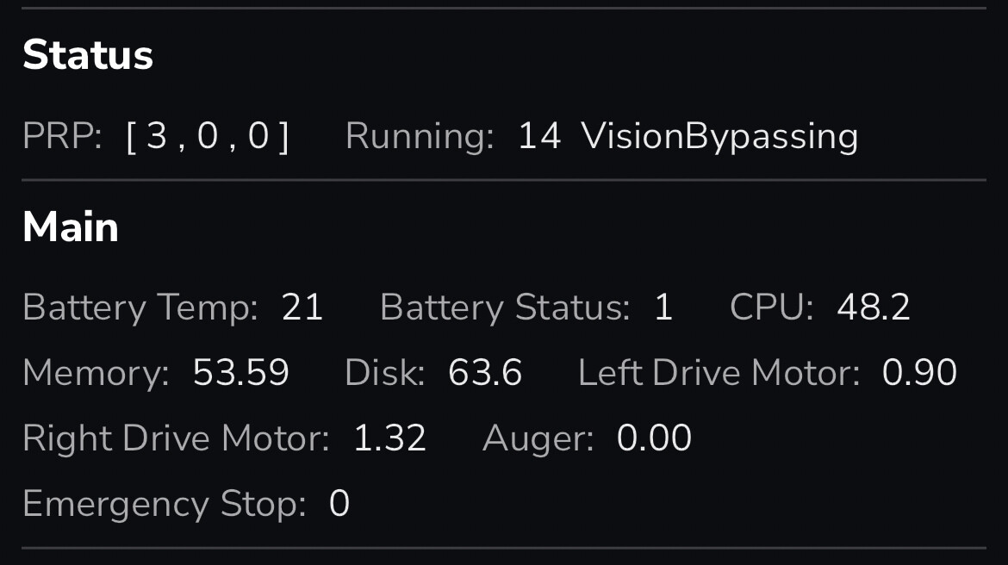
Task: Select the CPU value 48.2
Action: coord(874,307)
